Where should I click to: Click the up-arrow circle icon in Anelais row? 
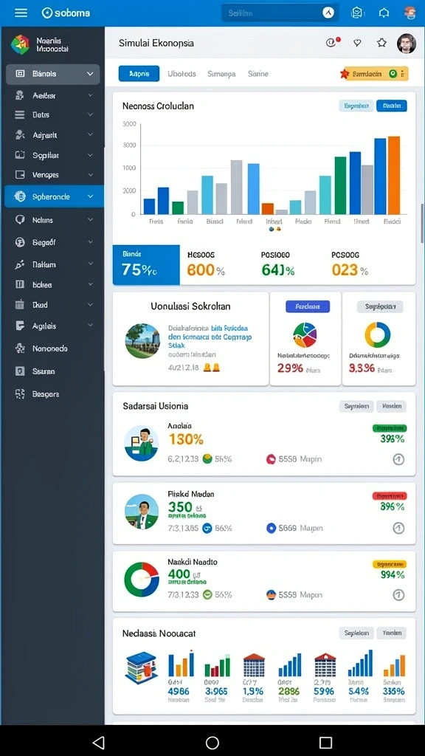click(x=398, y=459)
